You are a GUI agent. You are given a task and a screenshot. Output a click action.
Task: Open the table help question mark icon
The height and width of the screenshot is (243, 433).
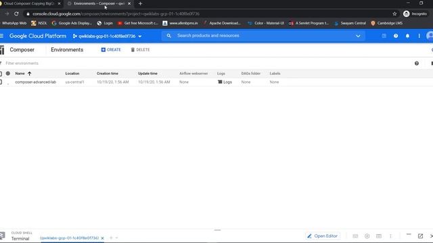(x=417, y=63)
